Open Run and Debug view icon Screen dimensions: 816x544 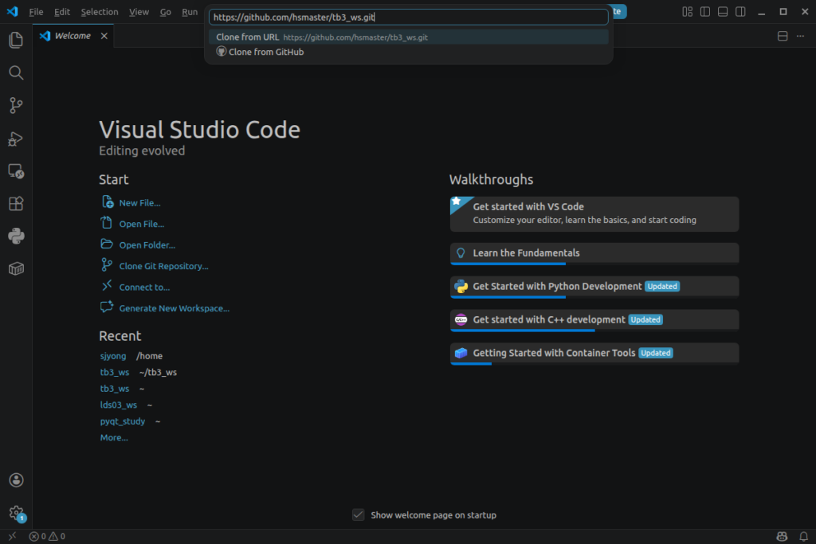point(16,139)
